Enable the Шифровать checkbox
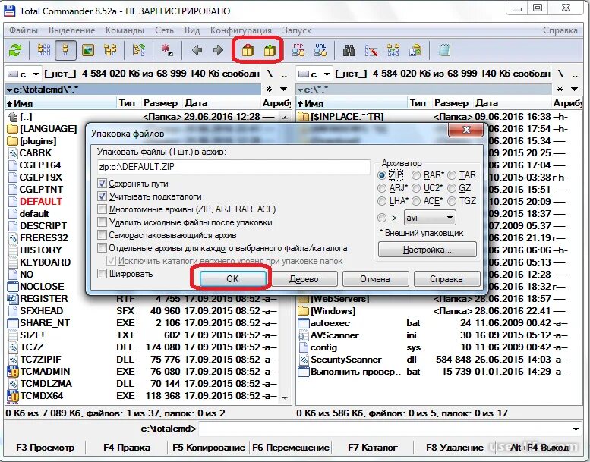Image resolution: width=590 pixels, height=462 pixels. point(102,274)
